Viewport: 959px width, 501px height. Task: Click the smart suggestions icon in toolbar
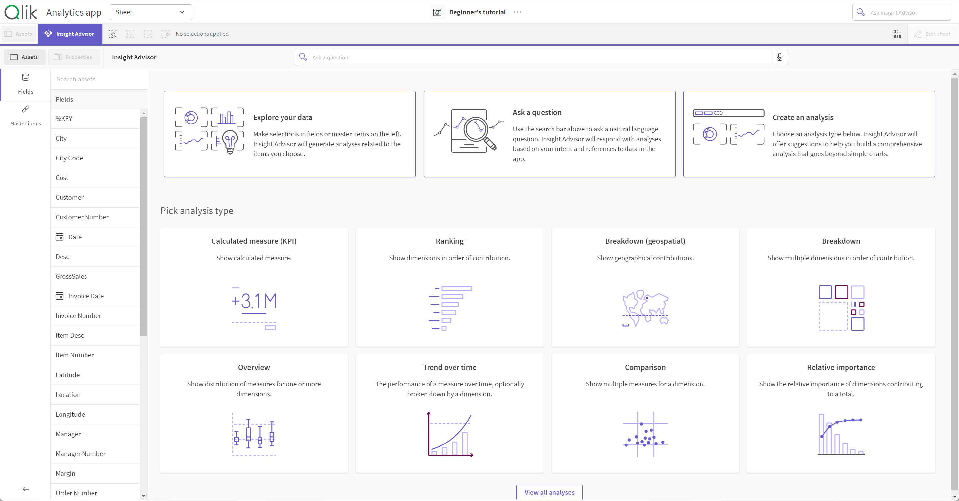(112, 34)
